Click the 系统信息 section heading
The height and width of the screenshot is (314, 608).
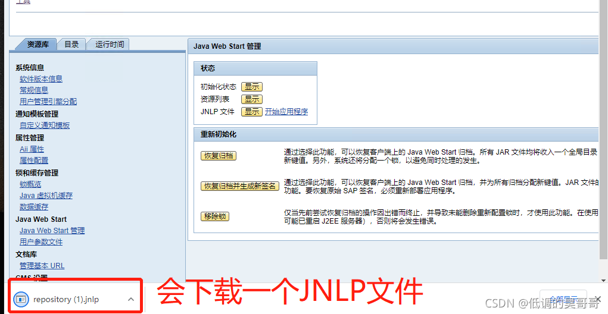30,68
